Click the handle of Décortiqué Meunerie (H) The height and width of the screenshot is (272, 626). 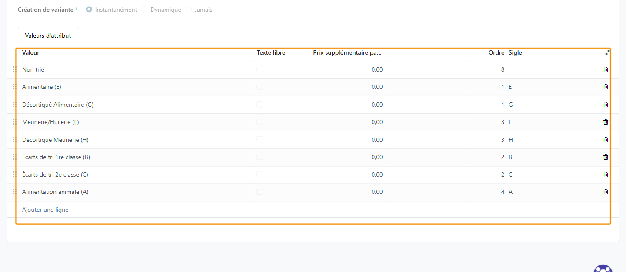[x=14, y=140]
